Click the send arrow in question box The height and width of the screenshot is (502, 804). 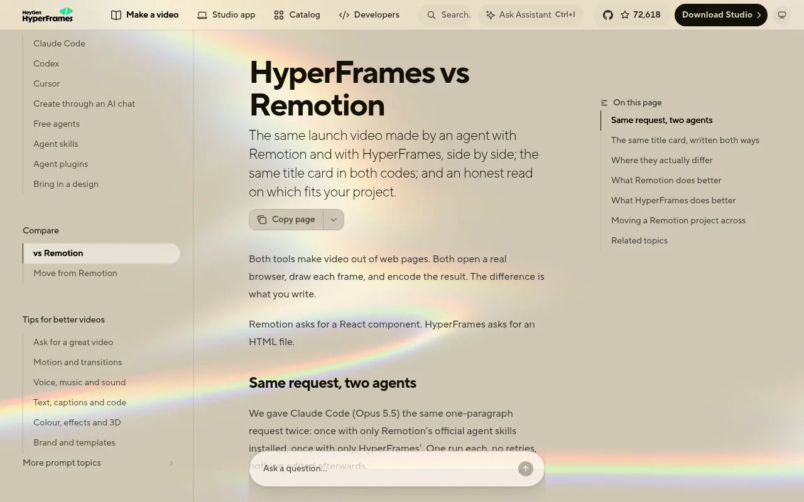pos(526,468)
